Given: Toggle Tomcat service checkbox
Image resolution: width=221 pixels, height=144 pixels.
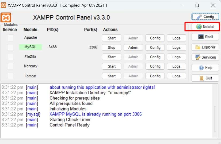Looking at the screenshot, I should [10, 76].
